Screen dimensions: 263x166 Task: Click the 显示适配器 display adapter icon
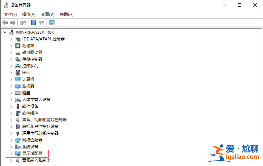click(18, 154)
